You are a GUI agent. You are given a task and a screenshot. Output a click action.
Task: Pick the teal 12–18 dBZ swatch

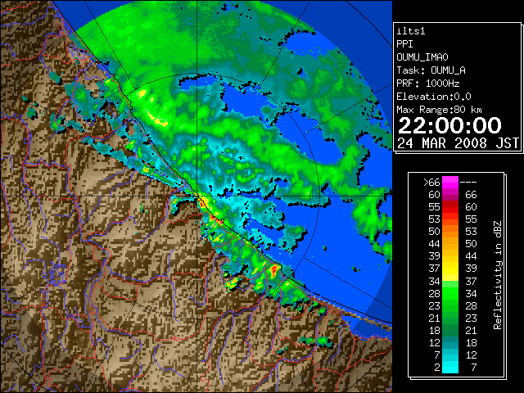pyautogui.click(x=450, y=342)
